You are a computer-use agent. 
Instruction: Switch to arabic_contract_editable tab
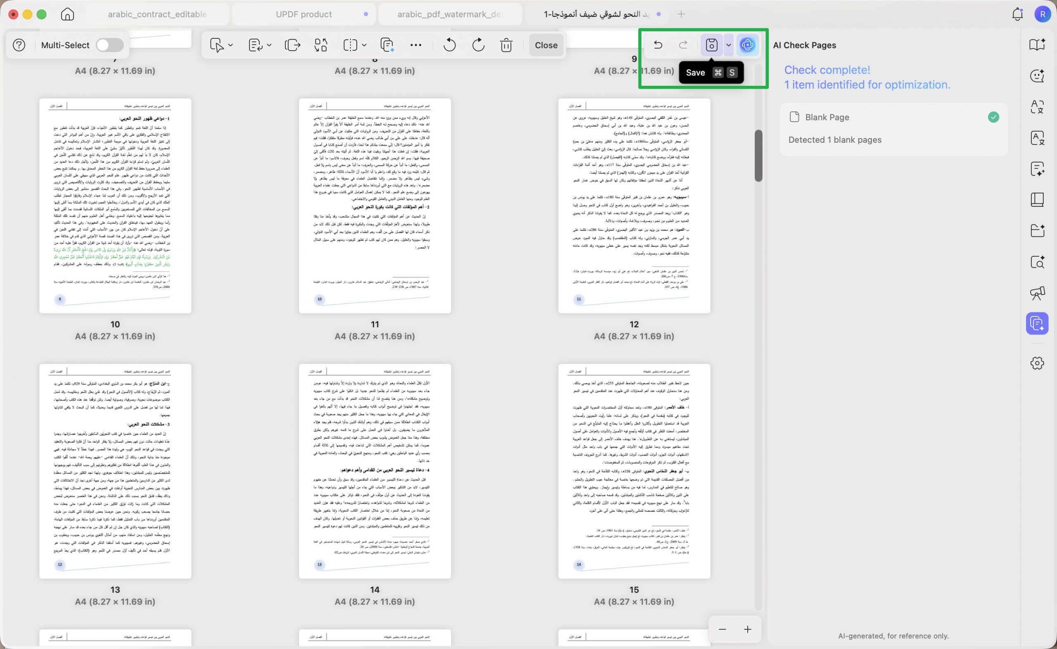[157, 14]
